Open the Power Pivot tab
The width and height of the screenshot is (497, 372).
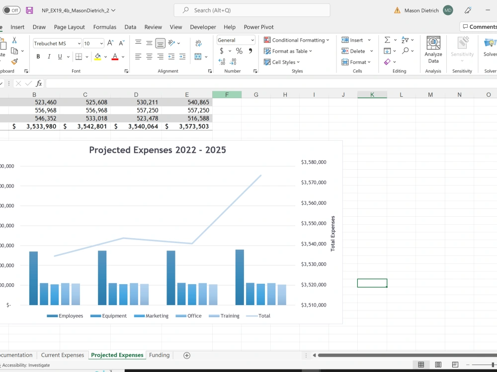[258, 27]
